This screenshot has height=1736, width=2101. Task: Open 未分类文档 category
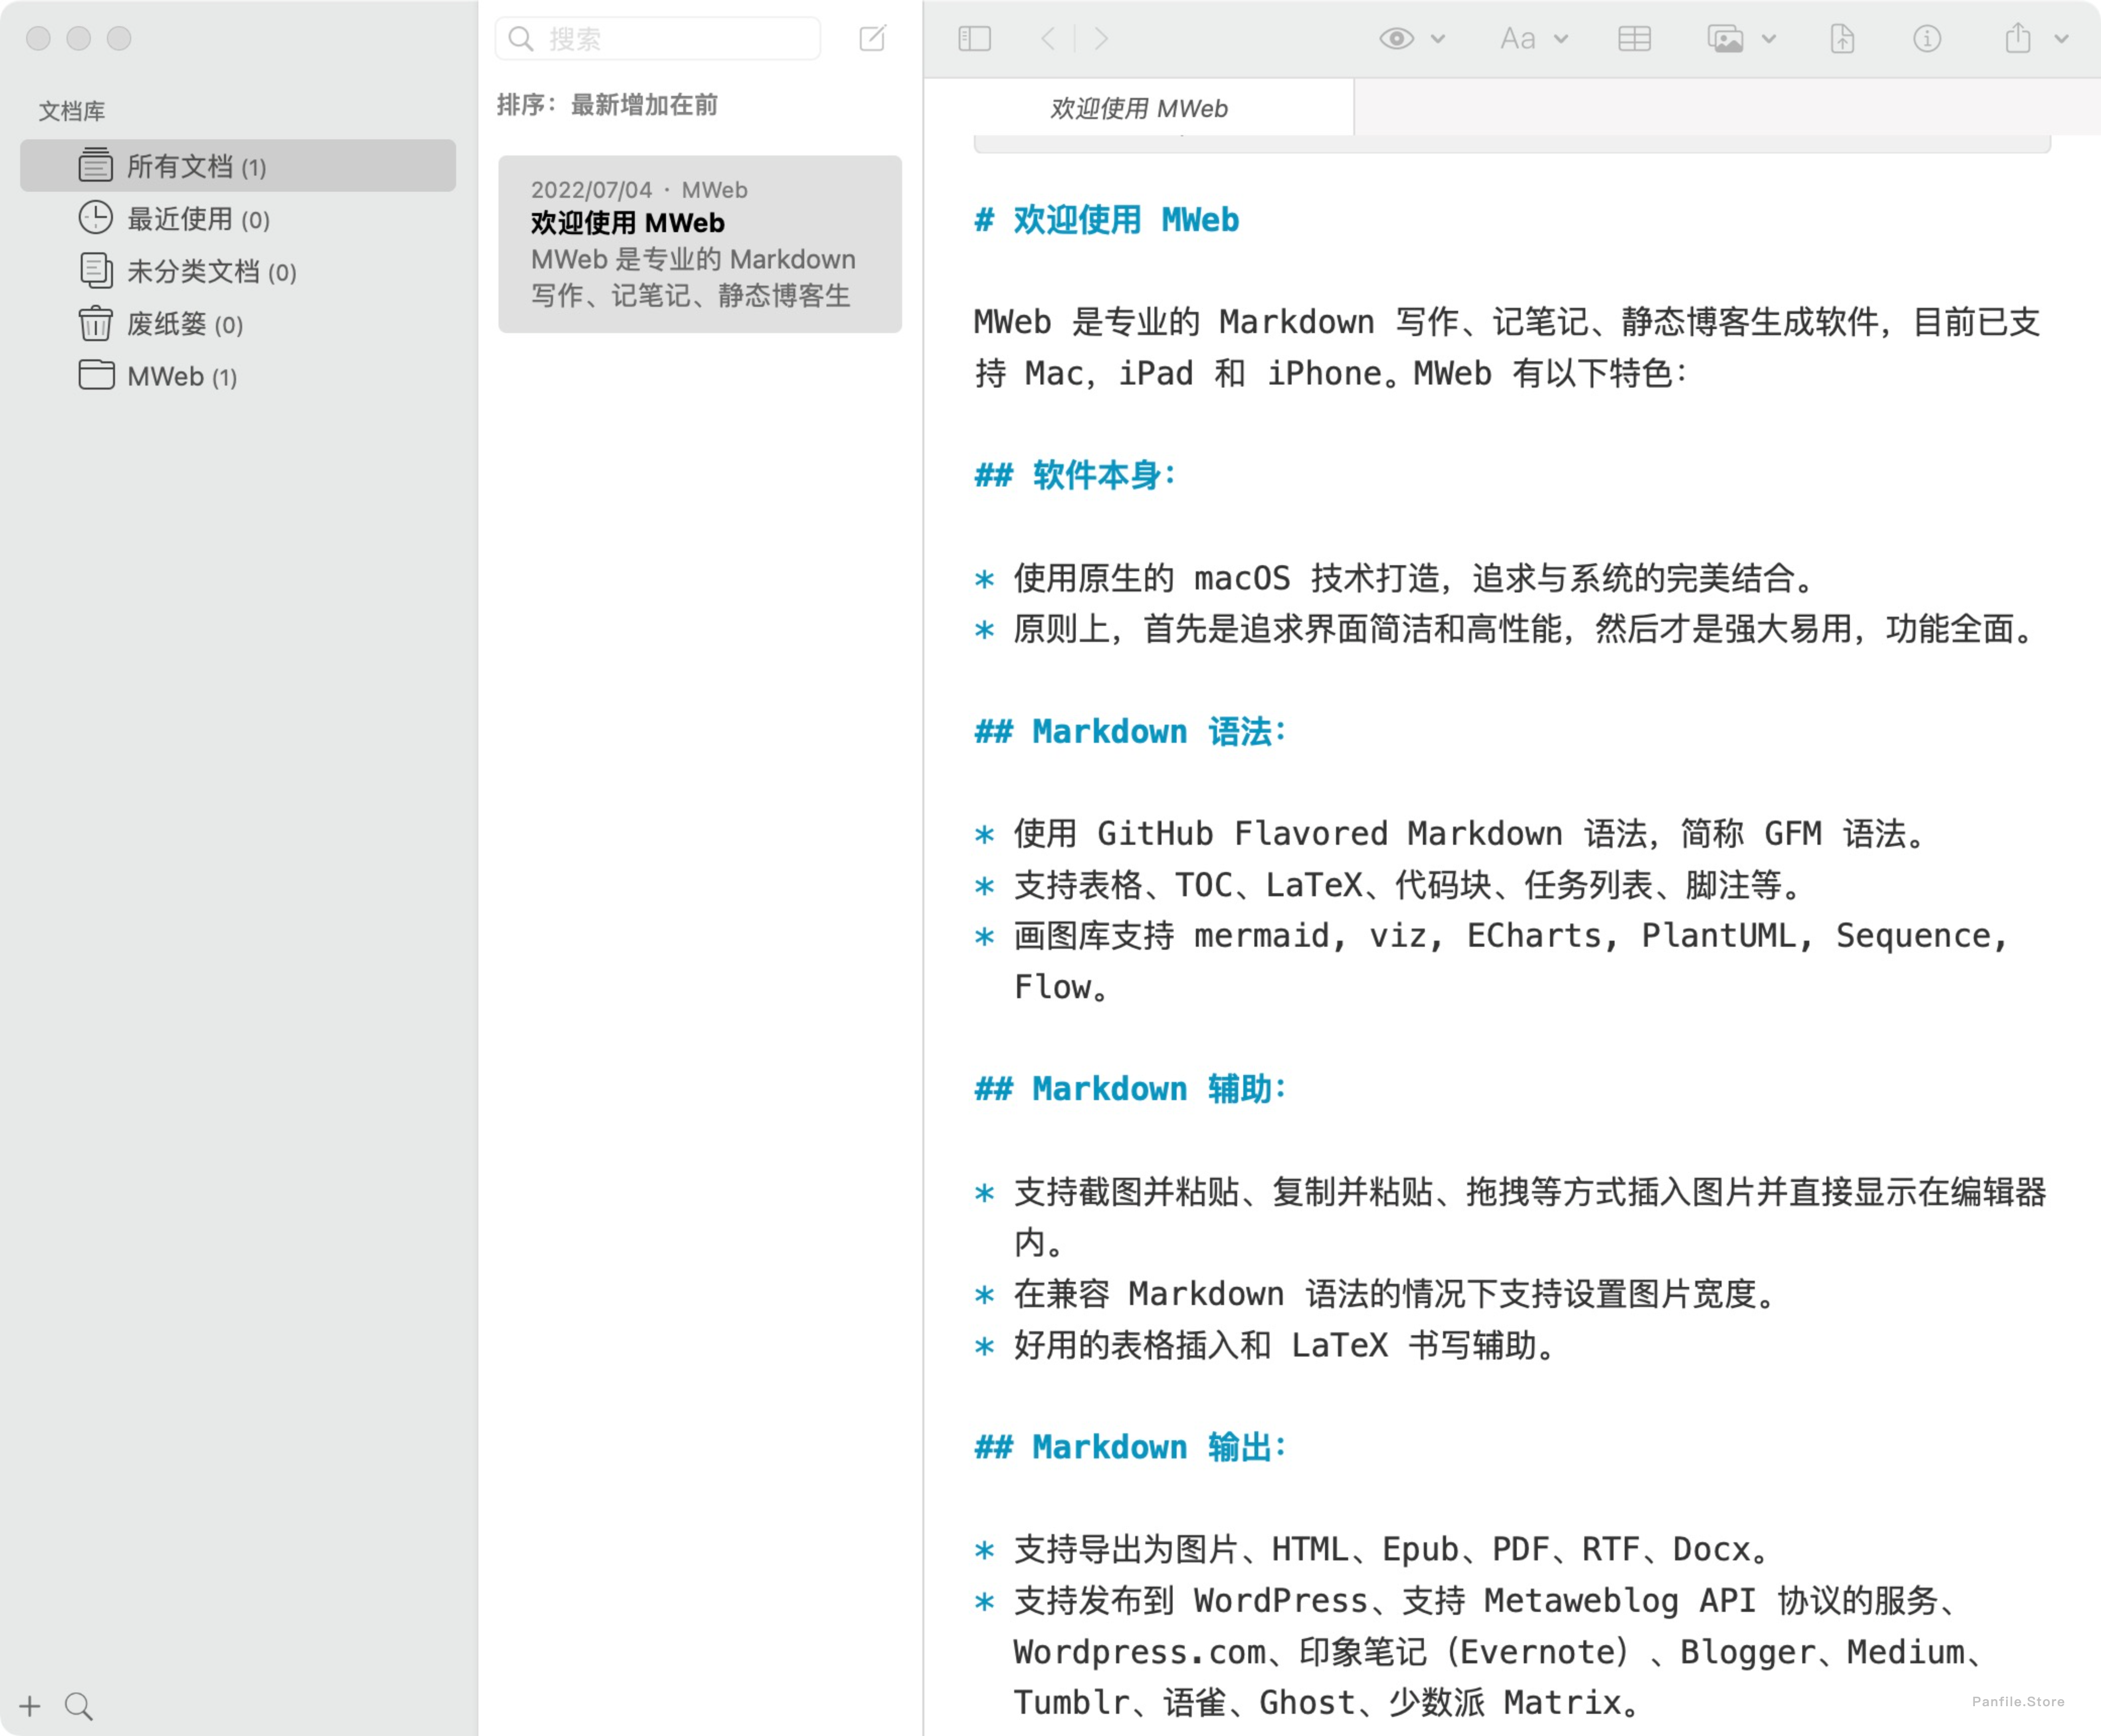[238, 271]
